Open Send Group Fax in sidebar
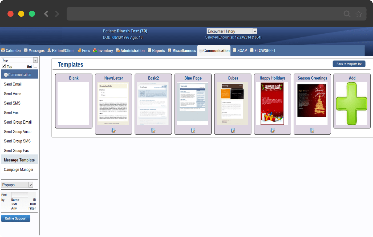This screenshot has width=373, height=237. coord(17,151)
